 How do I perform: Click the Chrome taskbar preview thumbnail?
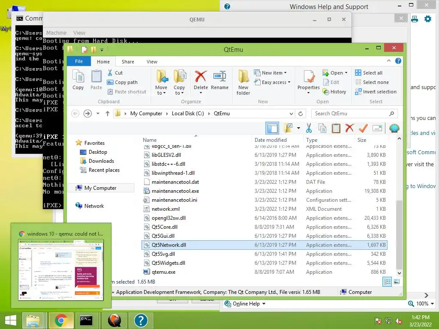(61, 270)
